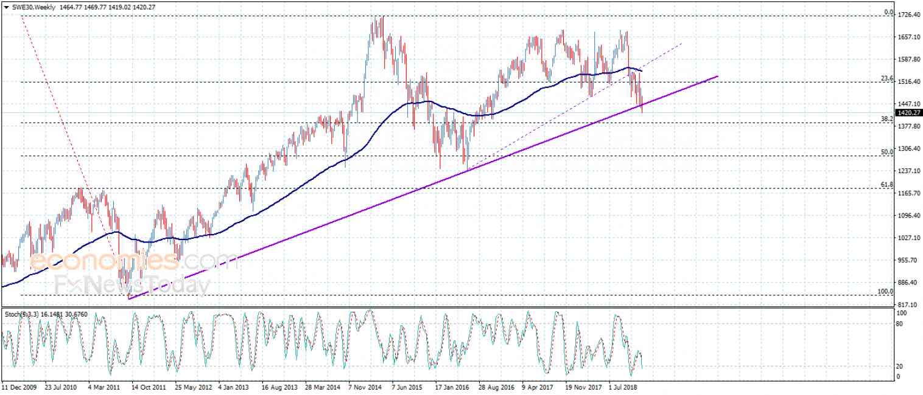923x395 pixels.
Task: Click the 1237.10 price axis label
Action: point(909,171)
